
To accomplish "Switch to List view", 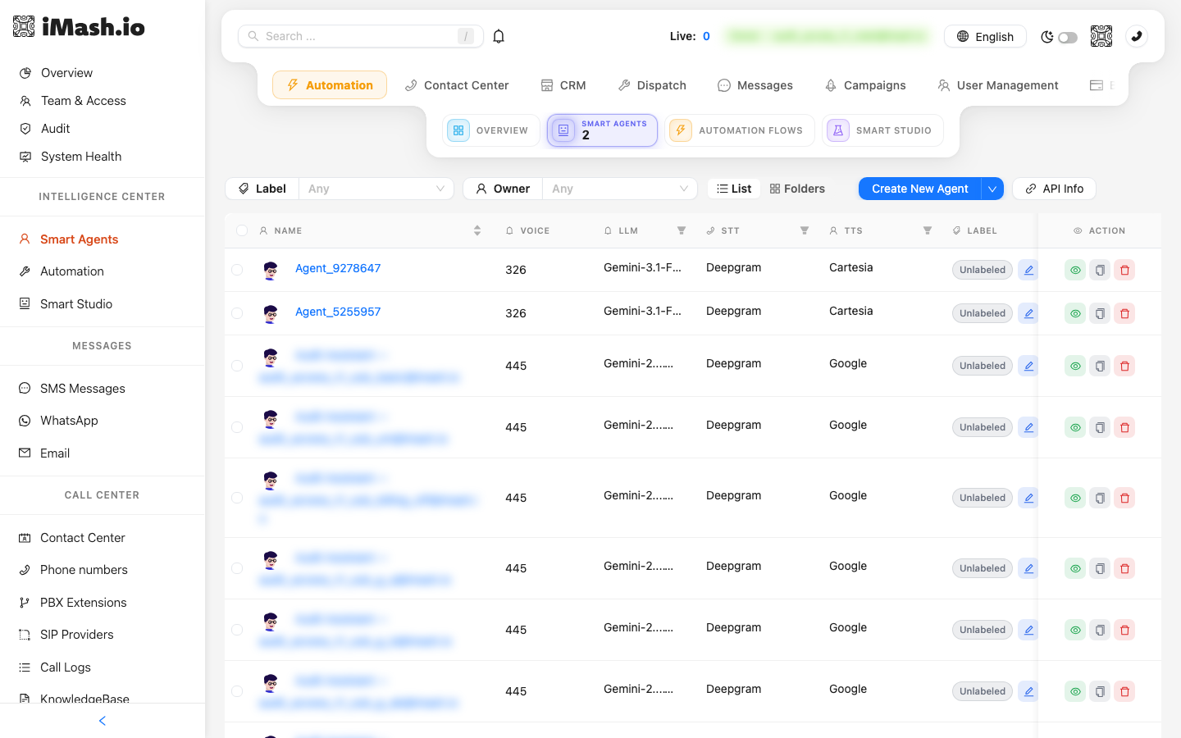I will pyautogui.click(x=734, y=189).
